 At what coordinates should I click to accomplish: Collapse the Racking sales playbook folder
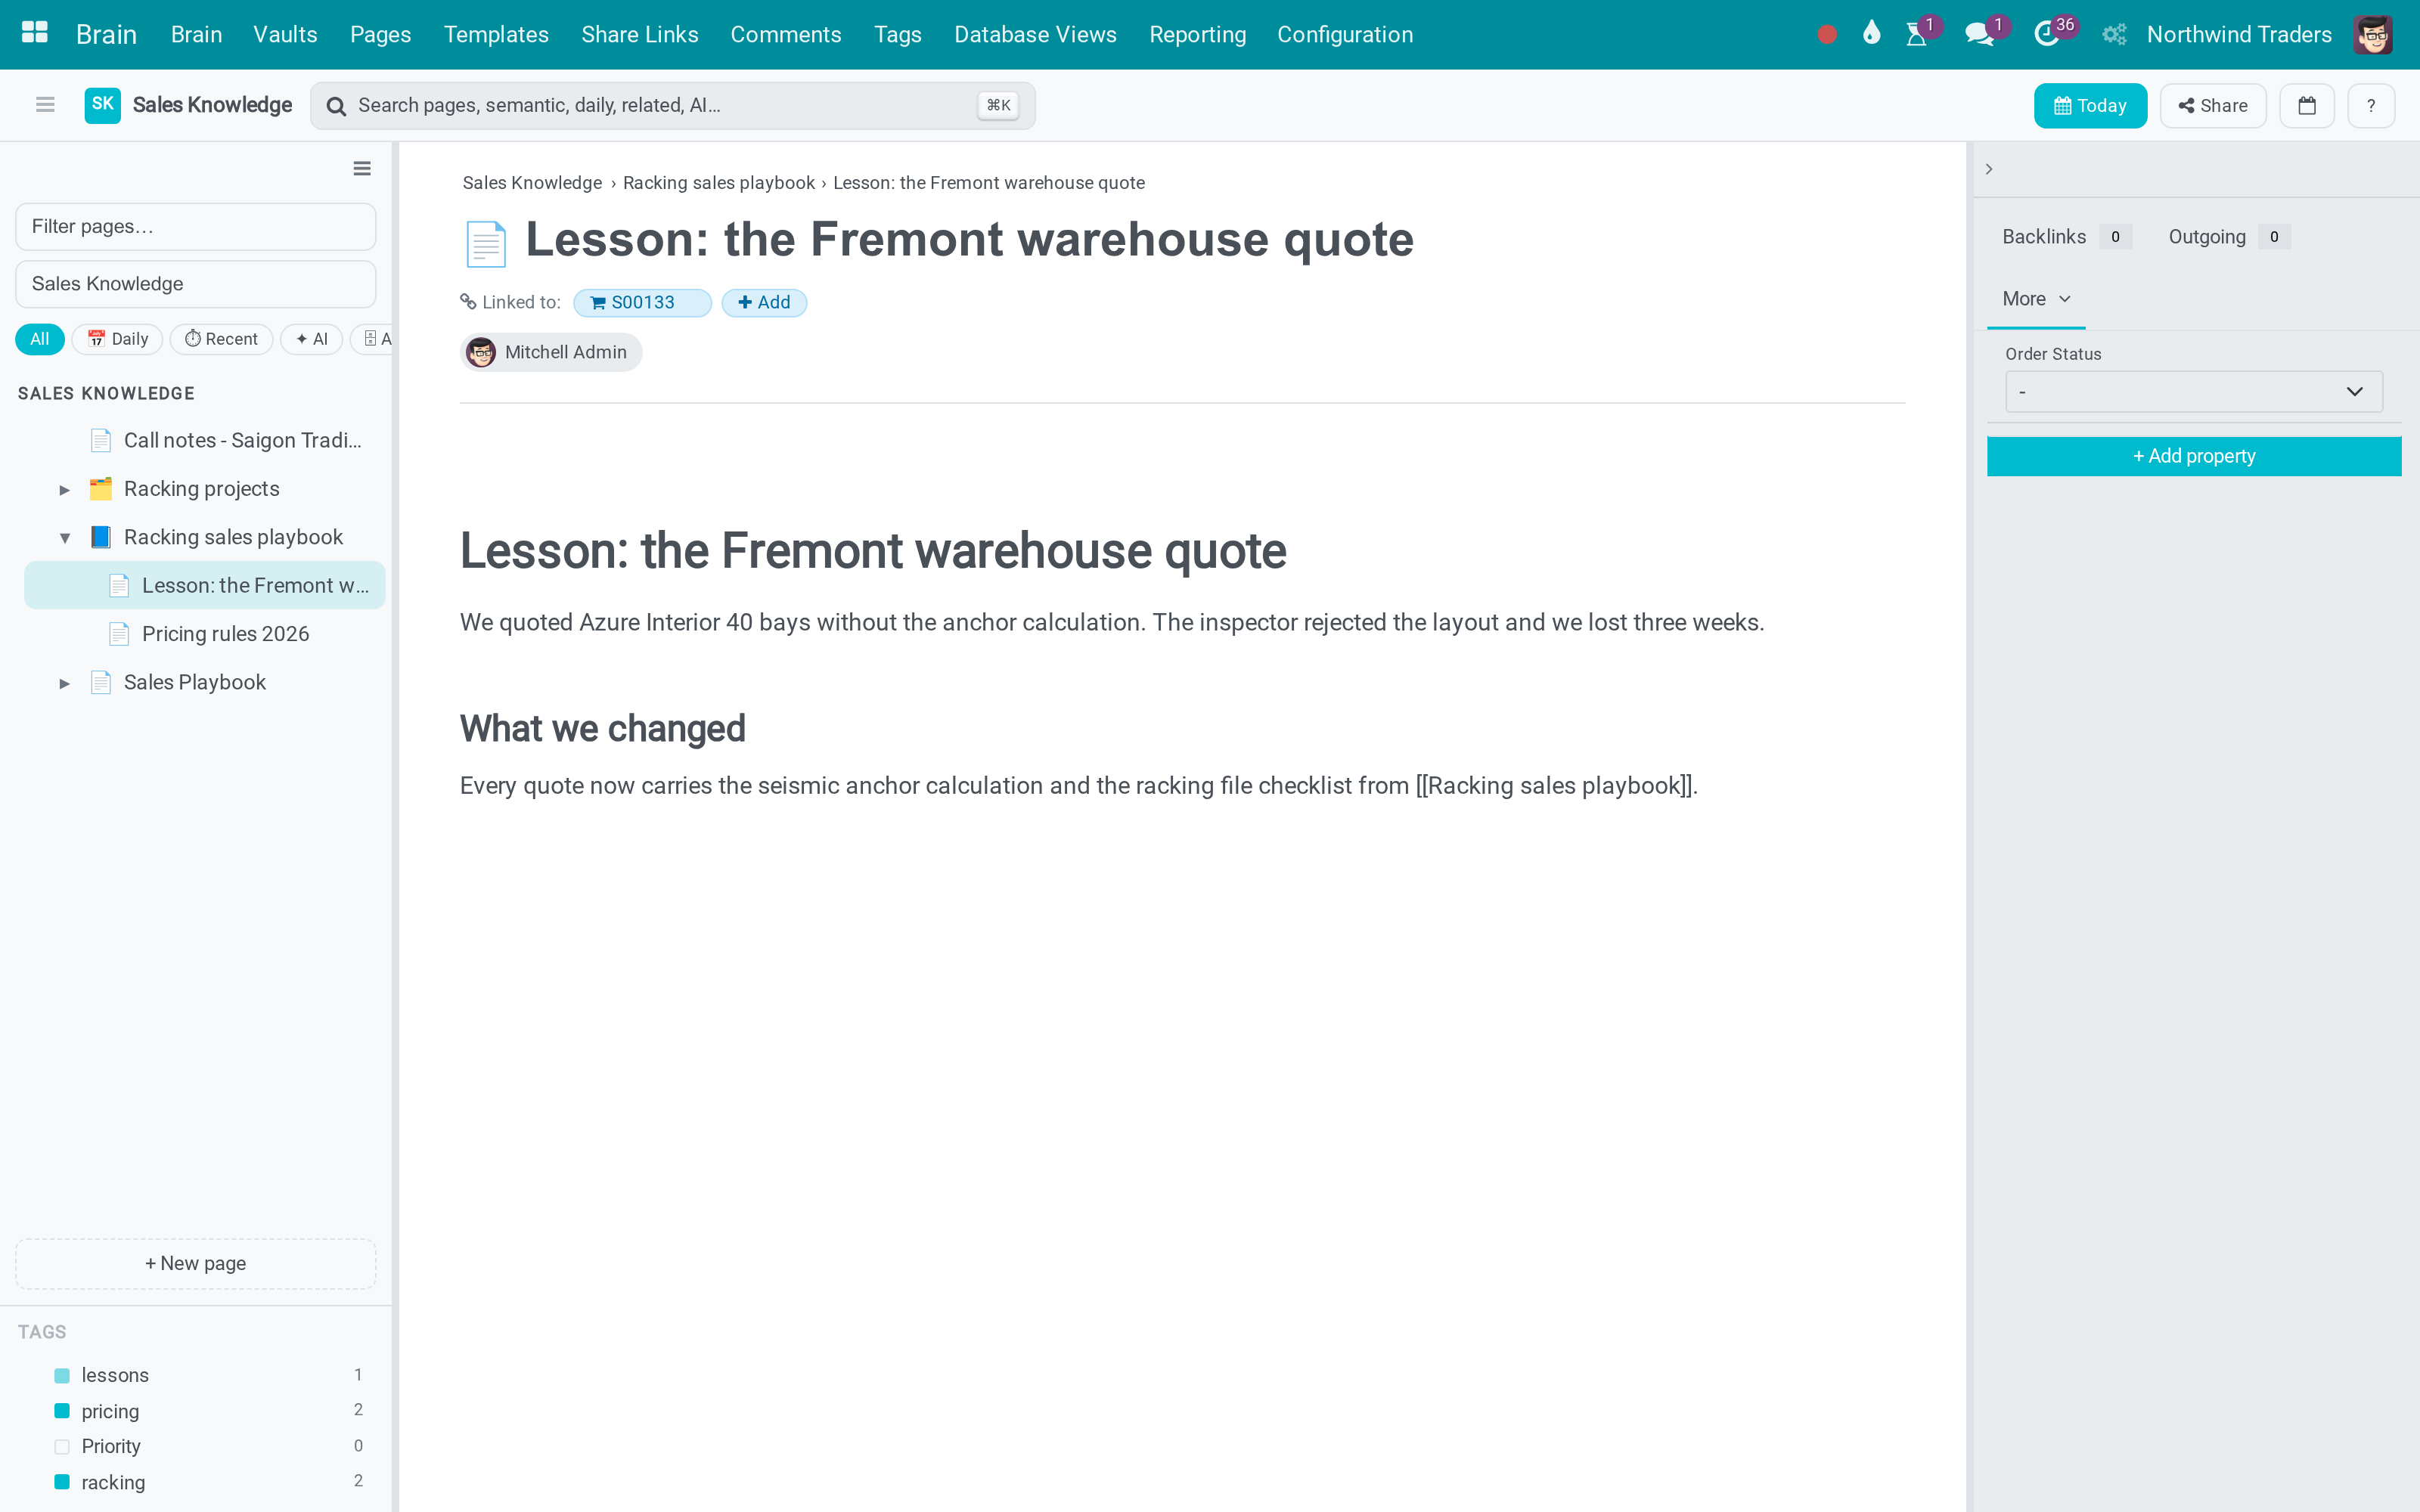pos(64,538)
